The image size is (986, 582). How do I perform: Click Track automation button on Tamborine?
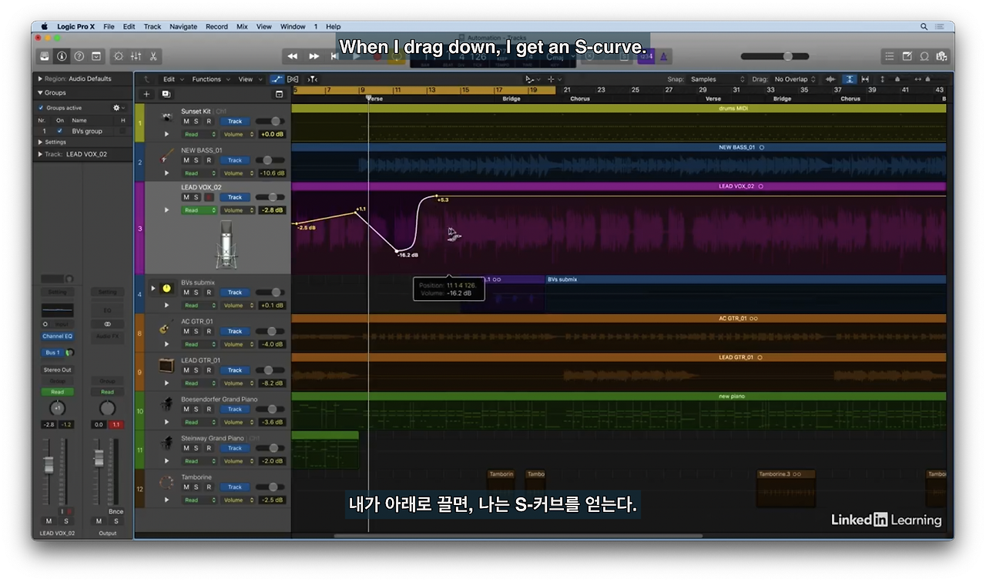[x=235, y=487]
